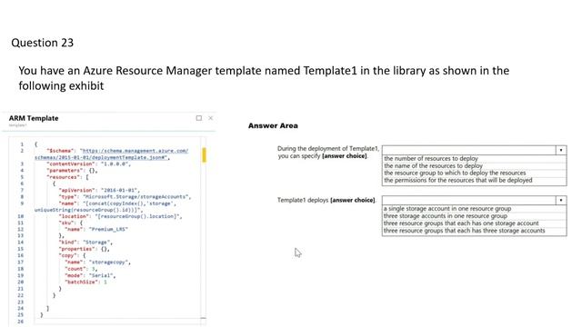Click the "kind": "Storage" line
The height and width of the screenshot is (327, 582).
pyautogui.click(x=85, y=243)
